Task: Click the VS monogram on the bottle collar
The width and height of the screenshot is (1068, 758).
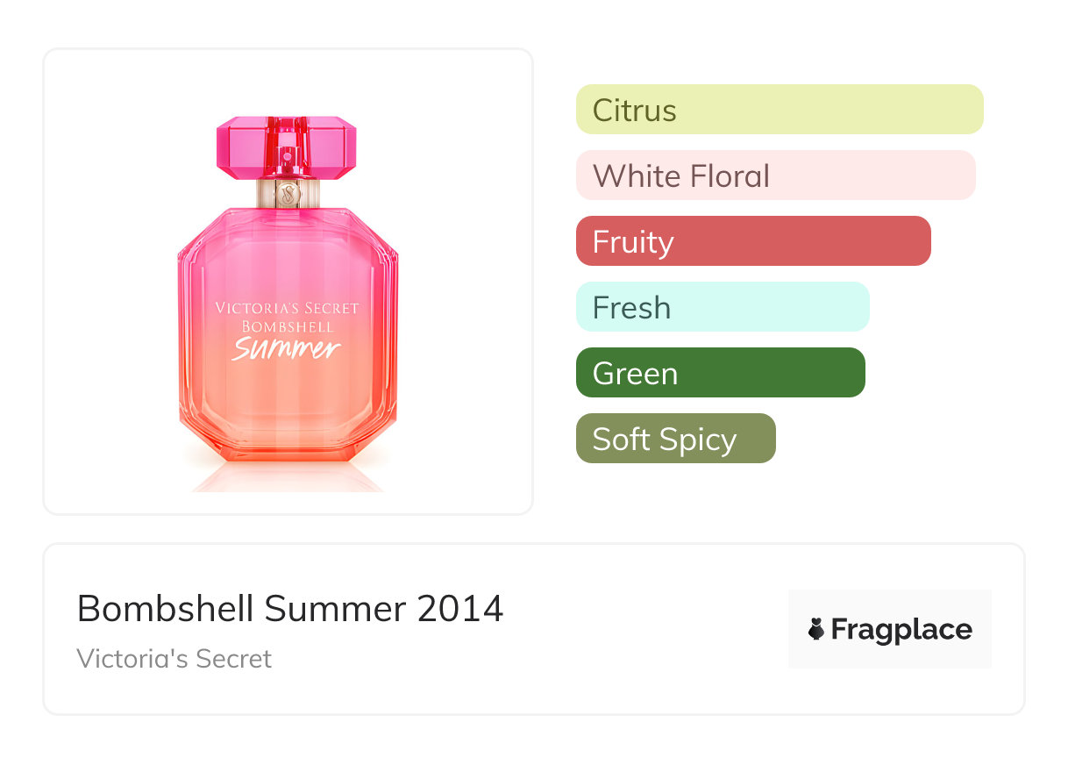Action: pyautogui.click(x=287, y=192)
